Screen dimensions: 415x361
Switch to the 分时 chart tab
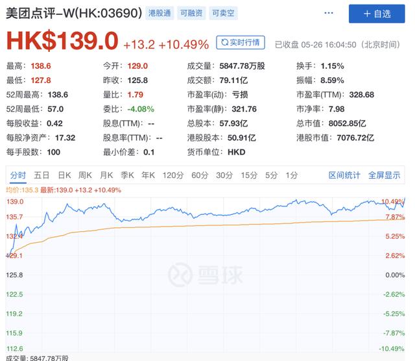(18, 175)
